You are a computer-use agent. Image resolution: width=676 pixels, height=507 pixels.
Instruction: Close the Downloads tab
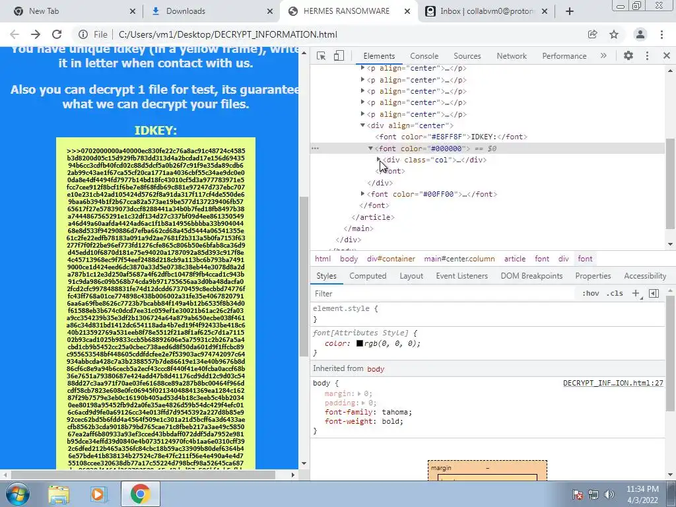point(270,11)
